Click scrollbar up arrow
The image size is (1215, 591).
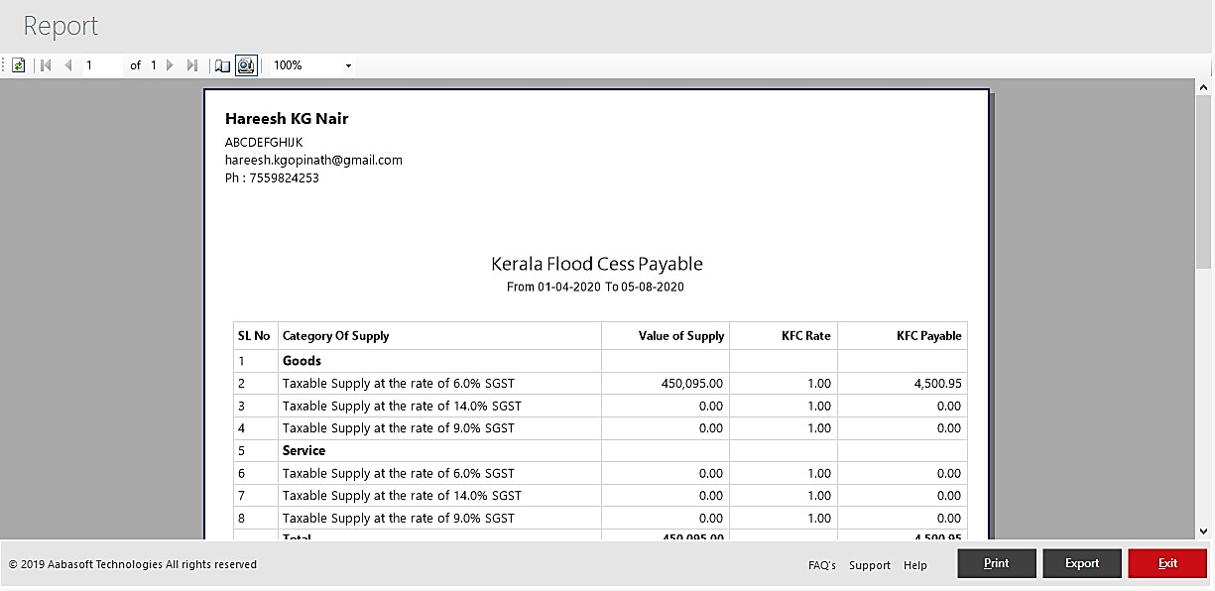pyautogui.click(x=1204, y=88)
